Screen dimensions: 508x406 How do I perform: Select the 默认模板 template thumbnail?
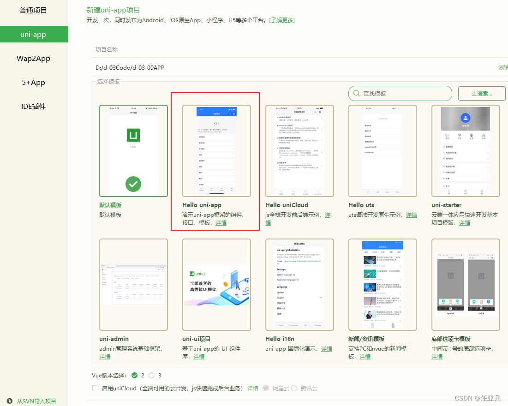click(133, 151)
